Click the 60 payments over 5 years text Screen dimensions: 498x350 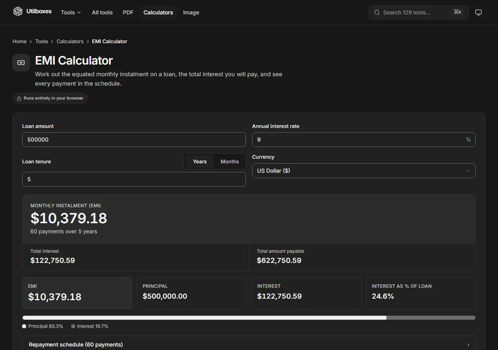64,231
